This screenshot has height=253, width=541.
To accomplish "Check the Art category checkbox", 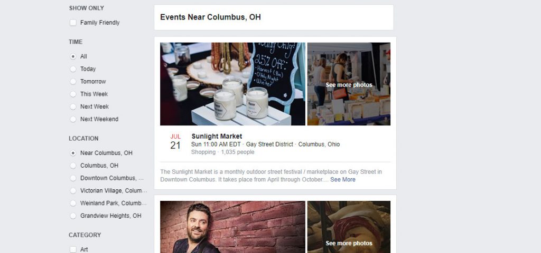I will click(73, 249).
